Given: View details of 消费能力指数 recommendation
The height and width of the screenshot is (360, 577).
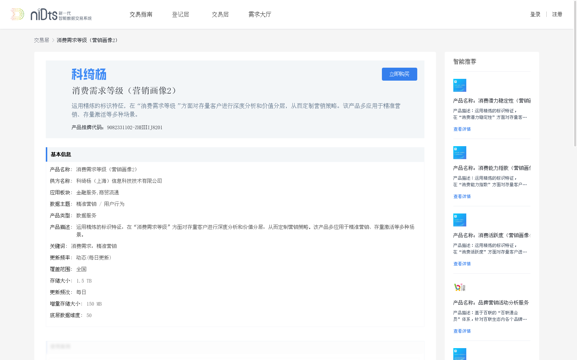Looking at the screenshot, I should [x=462, y=197].
